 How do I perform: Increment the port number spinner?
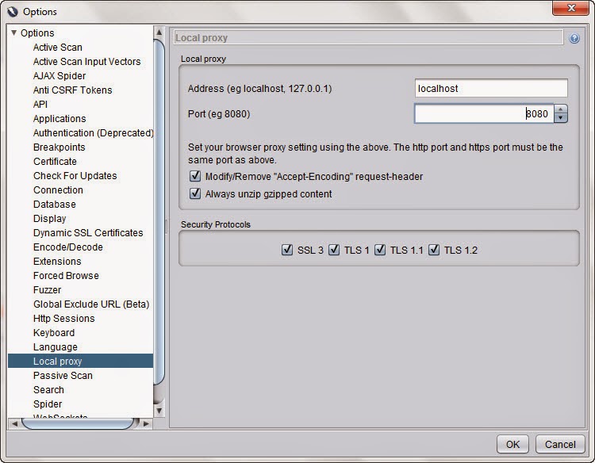click(560, 109)
